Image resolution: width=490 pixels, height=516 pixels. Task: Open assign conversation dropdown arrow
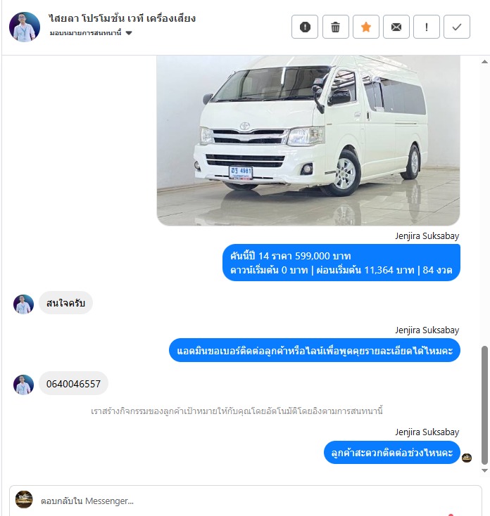click(x=129, y=33)
